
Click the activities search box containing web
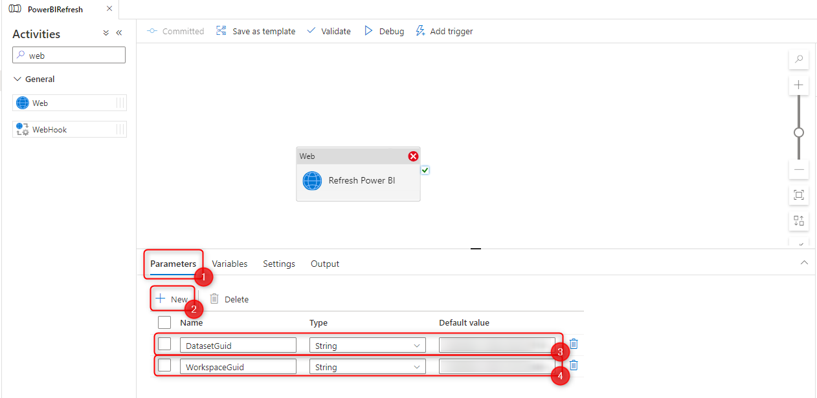[x=69, y=56]
